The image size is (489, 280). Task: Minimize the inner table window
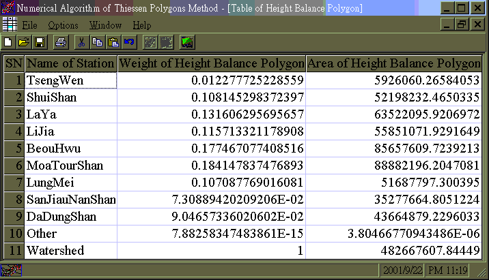click(447, 24)
